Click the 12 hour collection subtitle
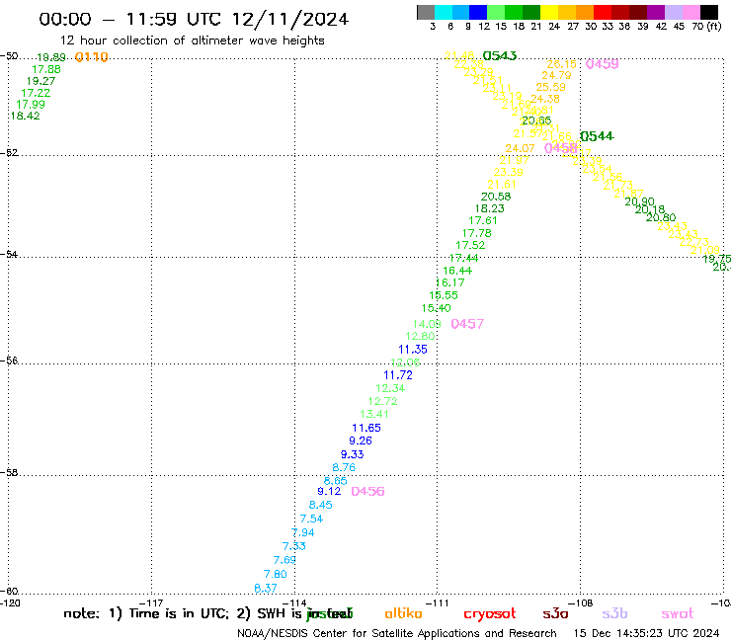731x642 pixels. click(x=192, y=40)
